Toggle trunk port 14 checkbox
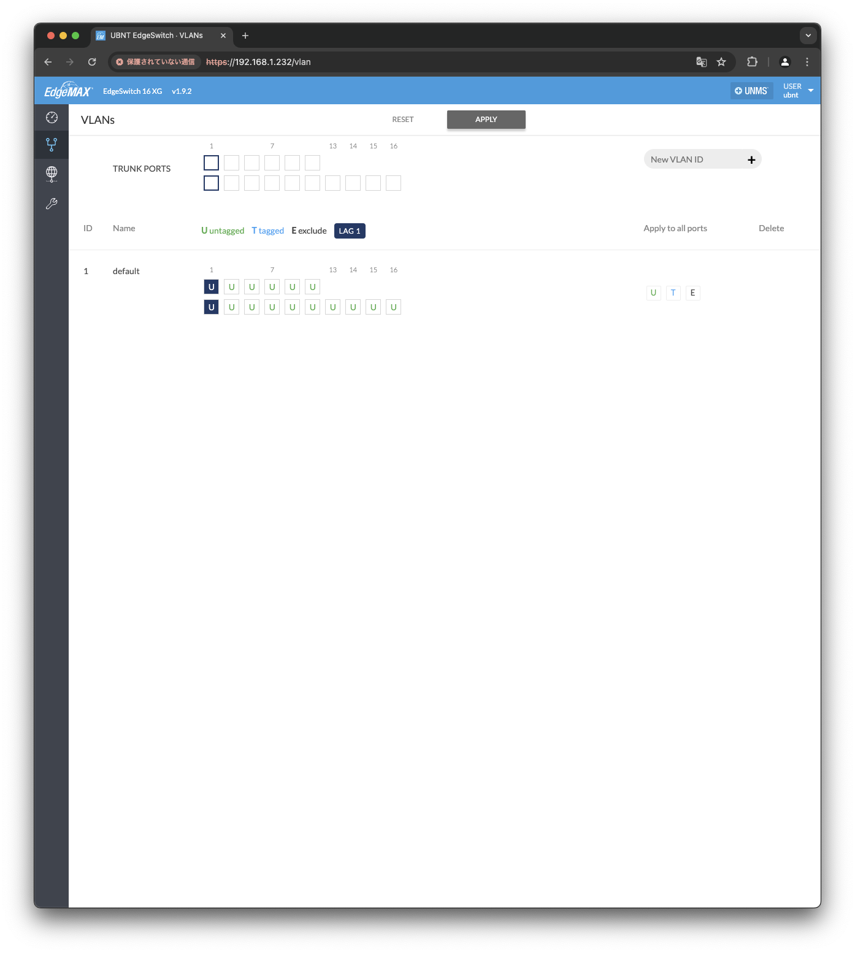 pos(353,183)
